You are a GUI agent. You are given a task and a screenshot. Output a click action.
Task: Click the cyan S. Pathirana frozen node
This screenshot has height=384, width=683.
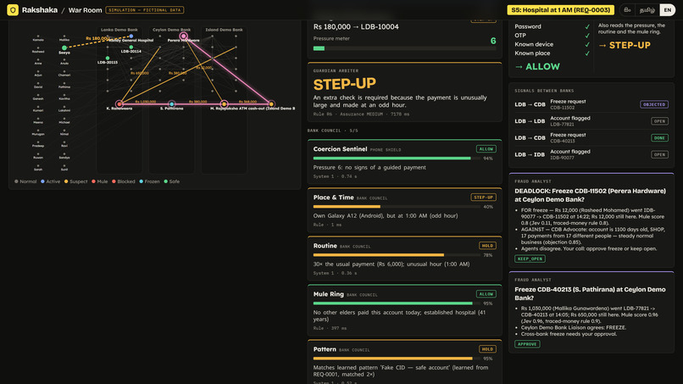(x=172, y=103)
